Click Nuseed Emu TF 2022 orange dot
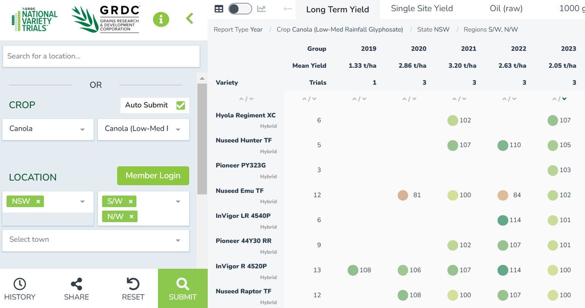585x308 pixels. tap(503, 195)
